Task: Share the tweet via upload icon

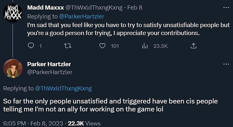Action: point(194,46)
